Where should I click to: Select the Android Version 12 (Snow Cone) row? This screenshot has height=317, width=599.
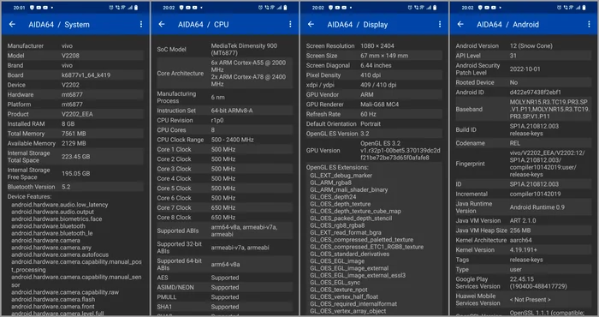click(523, 46)
